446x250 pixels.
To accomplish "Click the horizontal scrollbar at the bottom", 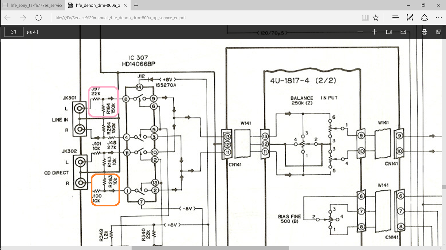I will (210, 248).
